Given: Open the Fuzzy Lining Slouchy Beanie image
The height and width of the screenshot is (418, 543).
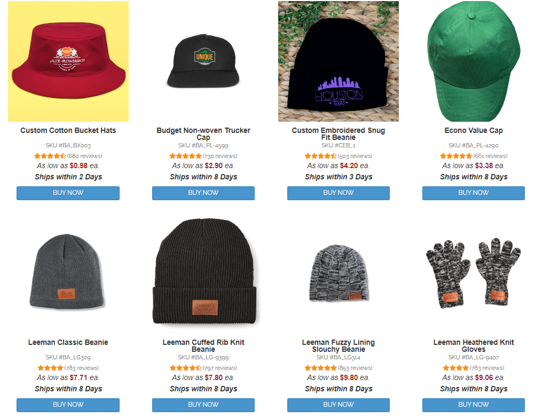Looking at the screenshot, I should (x=339, y=273).
